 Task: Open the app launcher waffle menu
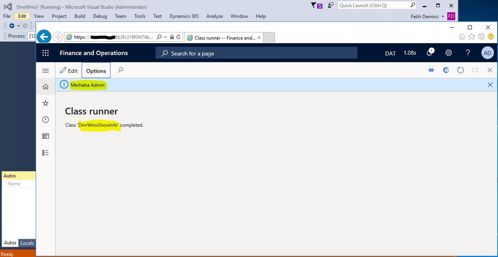[x=46, y=53]
